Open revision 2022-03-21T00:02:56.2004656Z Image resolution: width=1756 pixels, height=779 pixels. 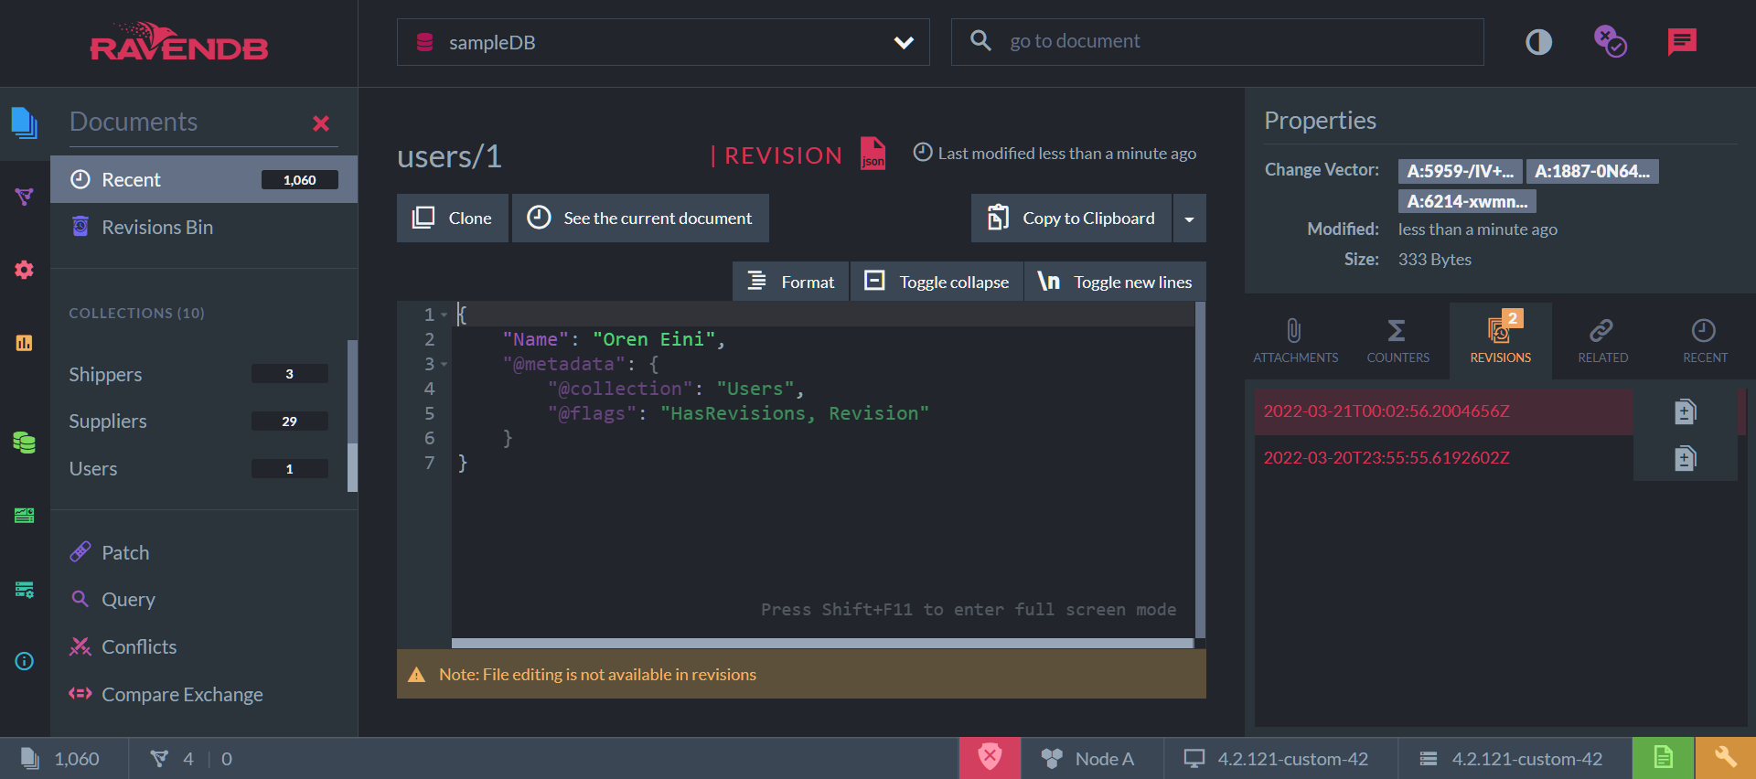coord(1387,411)
